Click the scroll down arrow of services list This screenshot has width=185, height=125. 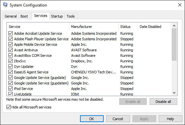[174, 93]
